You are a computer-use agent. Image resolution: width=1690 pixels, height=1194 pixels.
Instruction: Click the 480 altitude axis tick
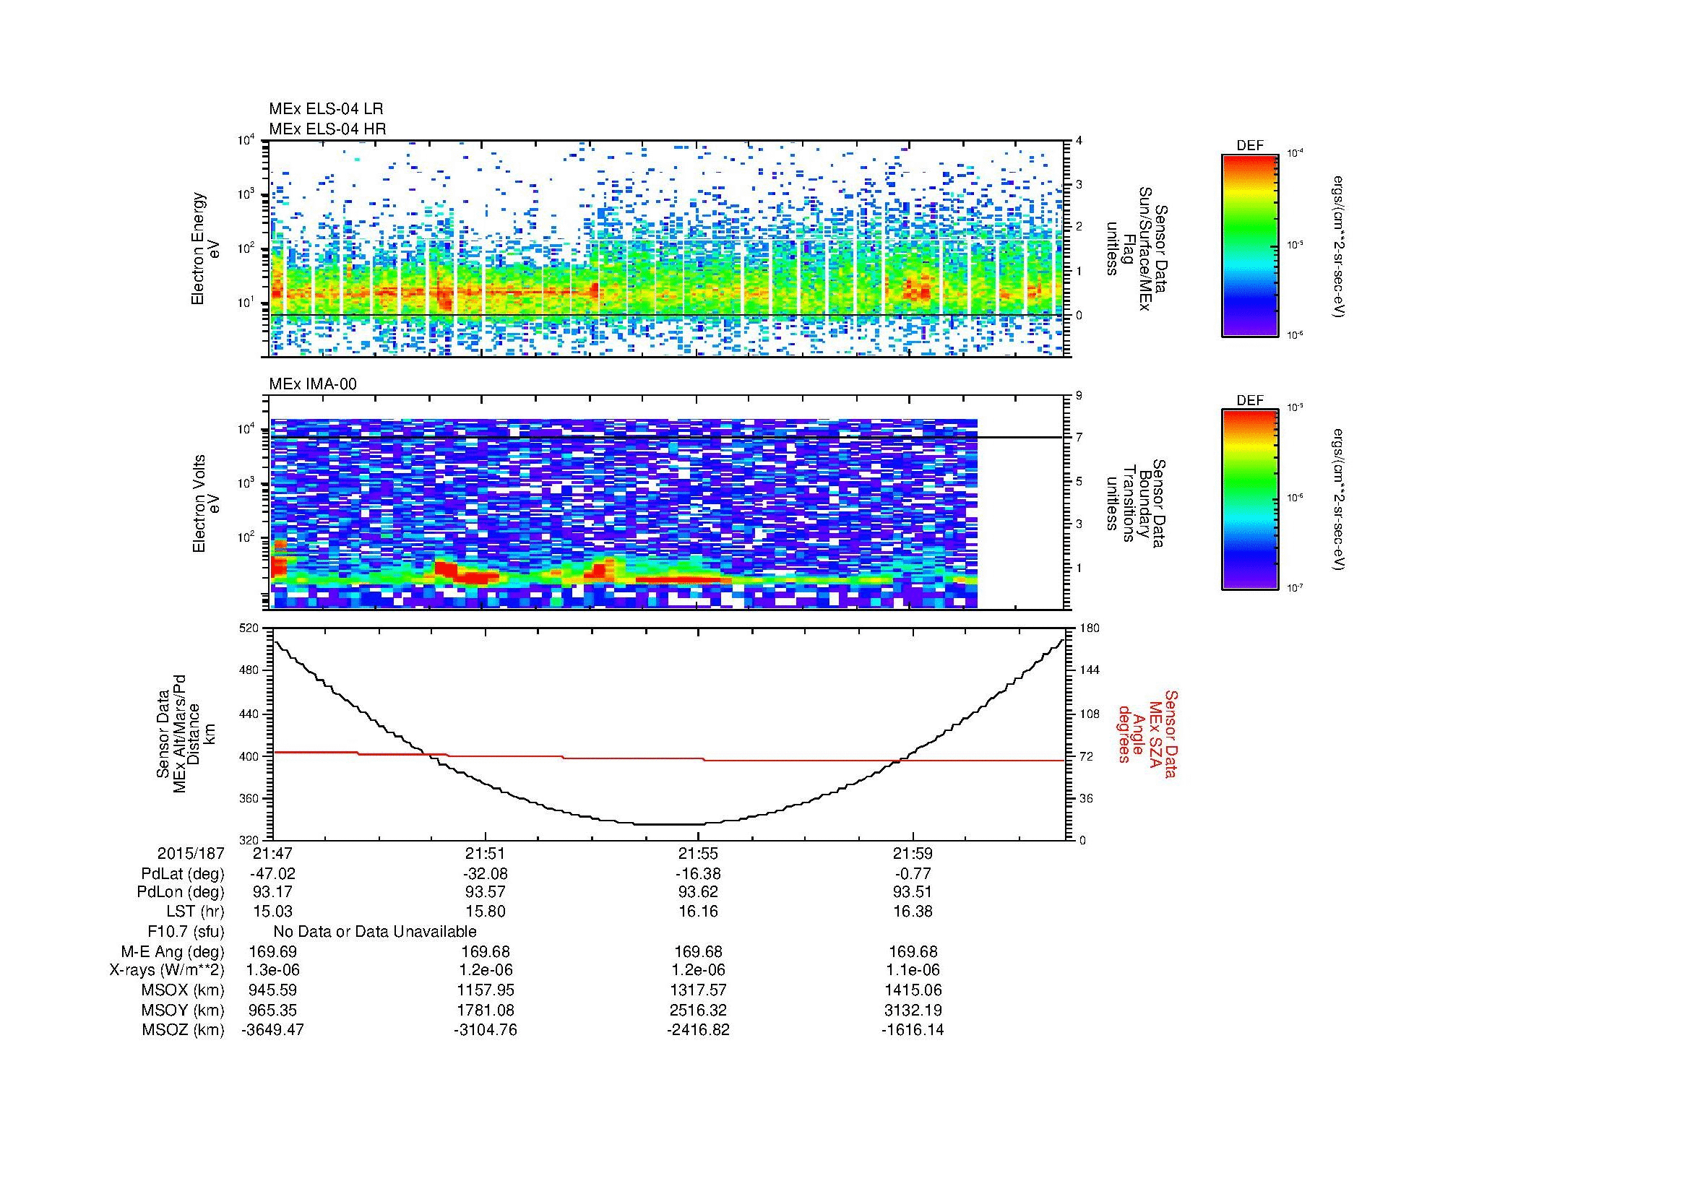250,670
